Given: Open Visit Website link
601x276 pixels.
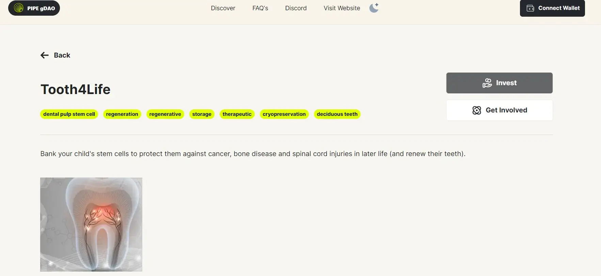Looking at the screenshot, I should click(x=342, y=8).
